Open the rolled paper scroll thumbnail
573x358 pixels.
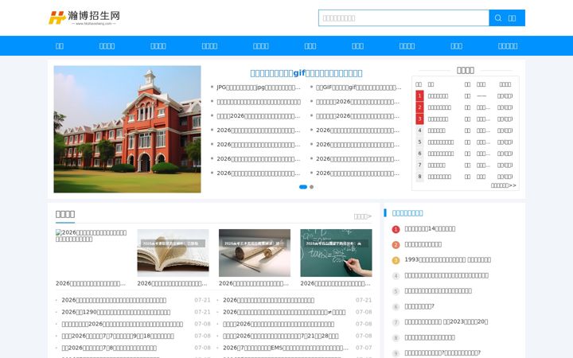pyautogui.click(x=255, y=253)
